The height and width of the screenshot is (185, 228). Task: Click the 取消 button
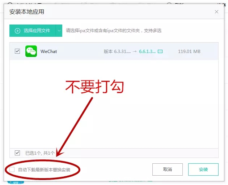(167, 169)
